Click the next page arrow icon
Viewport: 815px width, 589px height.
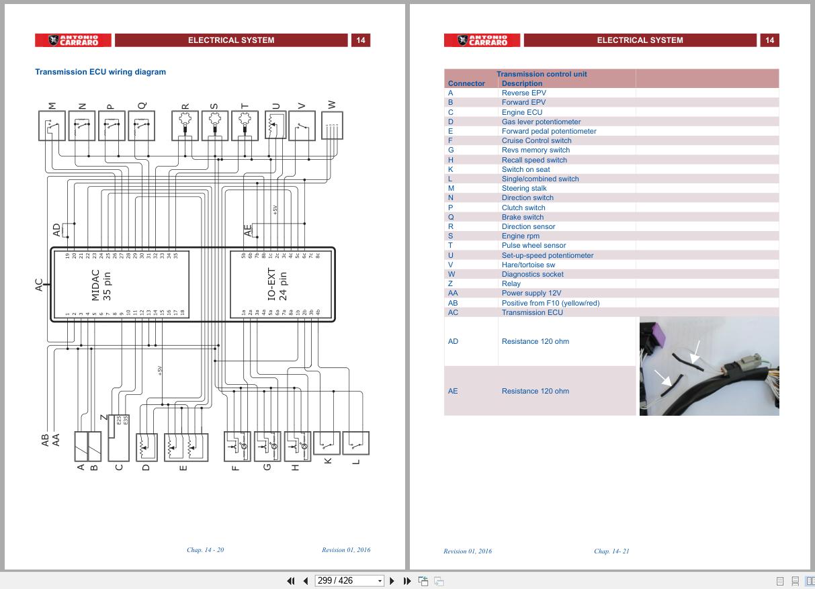click(x=392, y=580)
